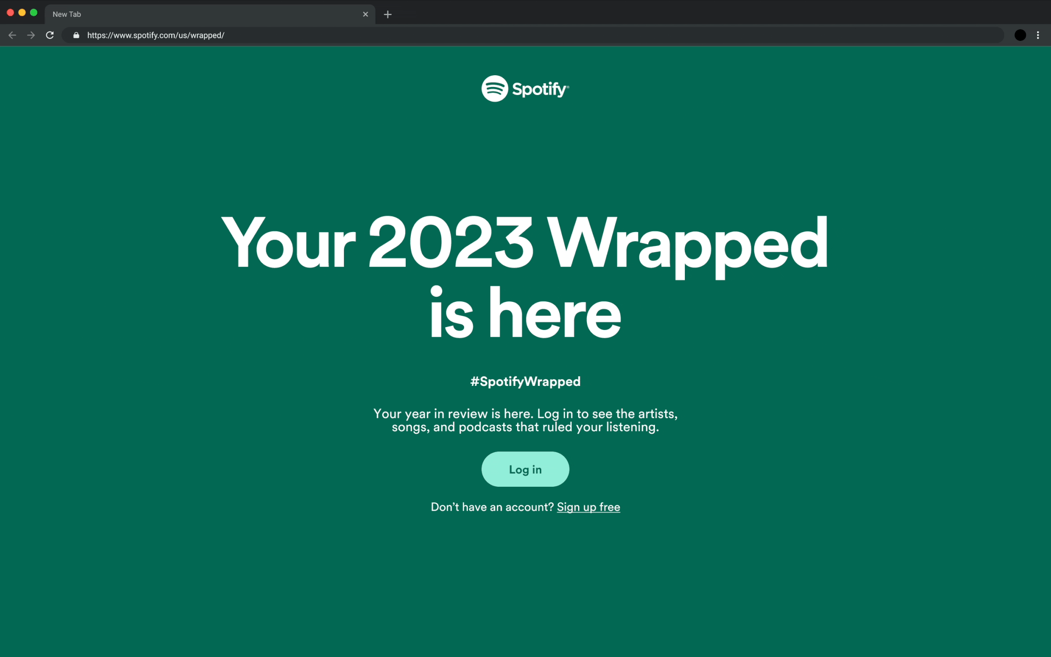Open the Sign up free link

click(x=588, y=507)
